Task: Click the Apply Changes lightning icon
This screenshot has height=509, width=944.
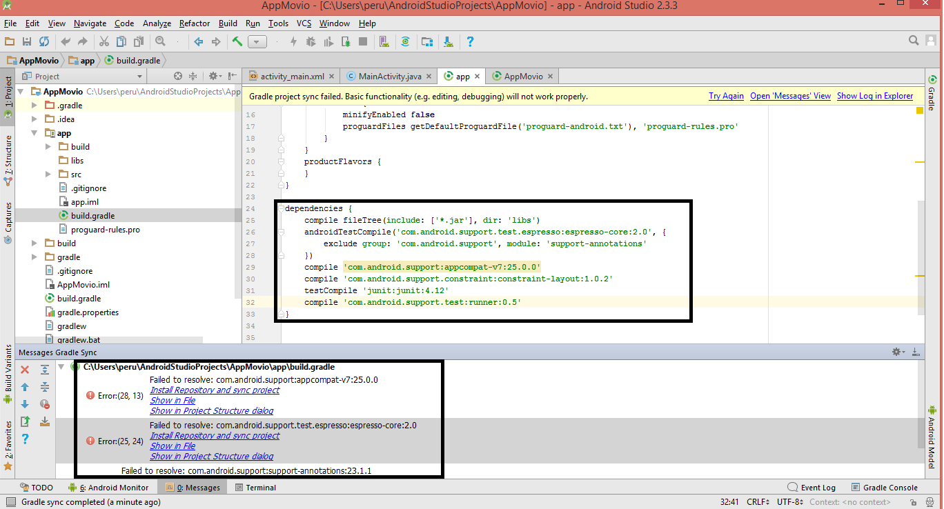Action: tap(293, 42)
